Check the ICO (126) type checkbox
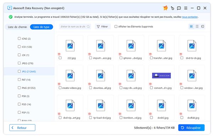 (19, 47)
